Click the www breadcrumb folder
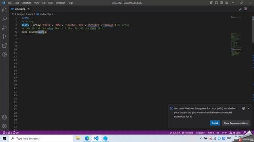The image size is (254, 142). tap(31, 14)
